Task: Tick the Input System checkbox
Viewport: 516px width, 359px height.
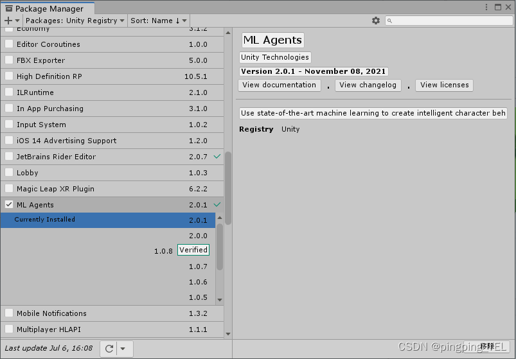Action: pyautogui.click(x=9, y=125)
